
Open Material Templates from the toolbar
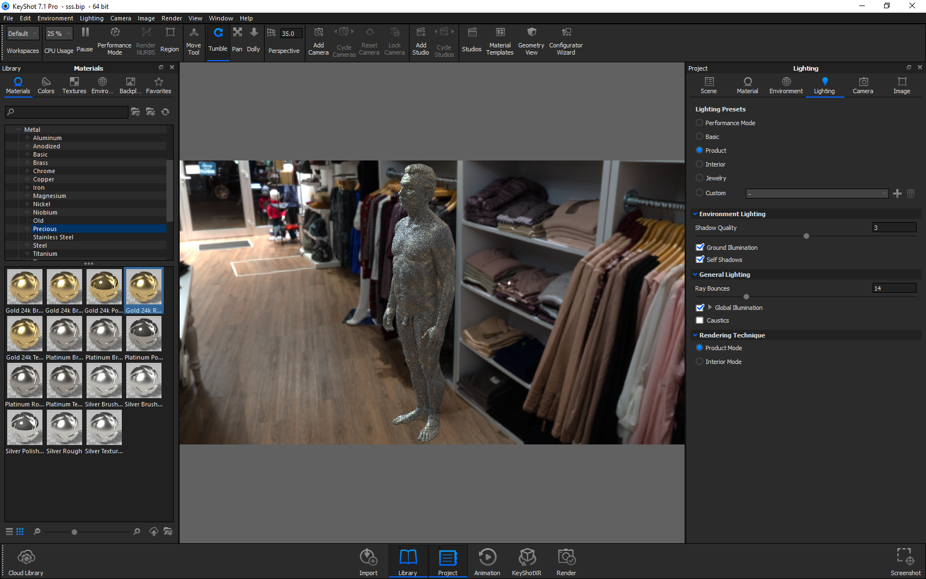(500, 33)
